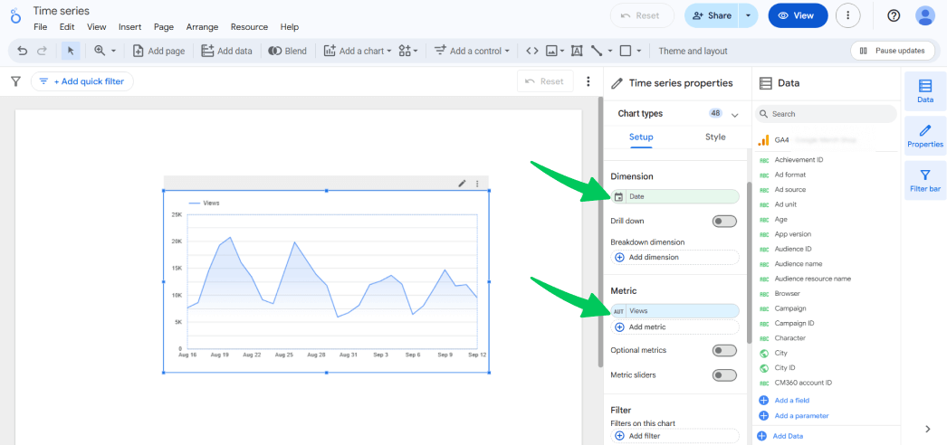Select the line drawing tool

tap(597, 52)
